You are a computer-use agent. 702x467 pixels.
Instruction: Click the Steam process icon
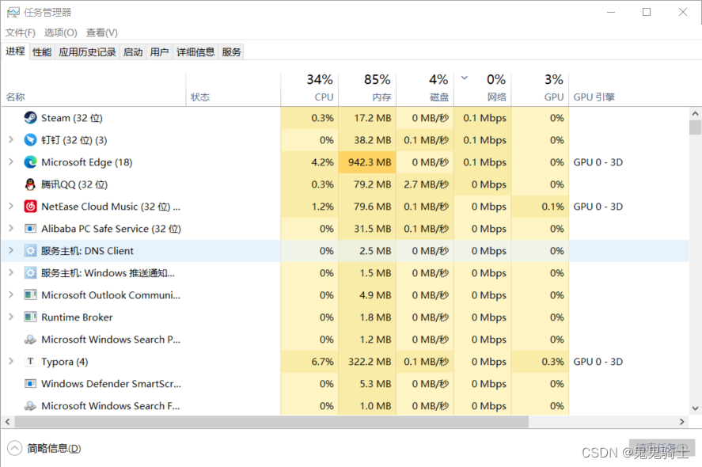pos(30,118)
